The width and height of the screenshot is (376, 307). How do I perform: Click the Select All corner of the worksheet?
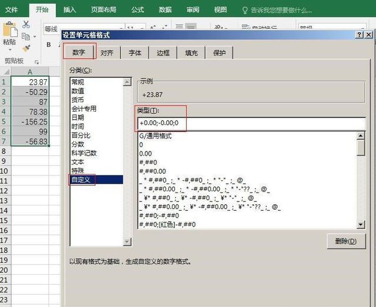(x=5, y=72)
